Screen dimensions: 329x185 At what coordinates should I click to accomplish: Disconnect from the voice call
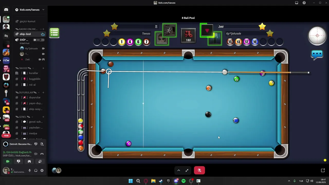[x=42, y=154]
